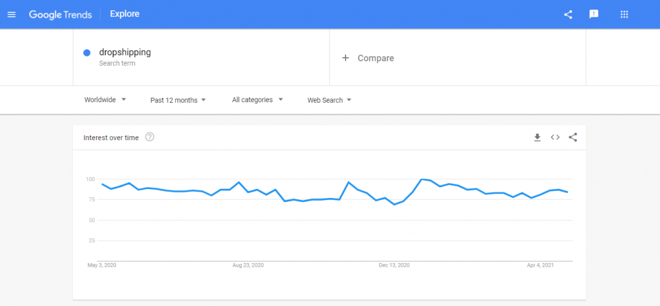Screen dimensions: 660x306
Task: Open the send feedback icon
Action: (594, 14)
